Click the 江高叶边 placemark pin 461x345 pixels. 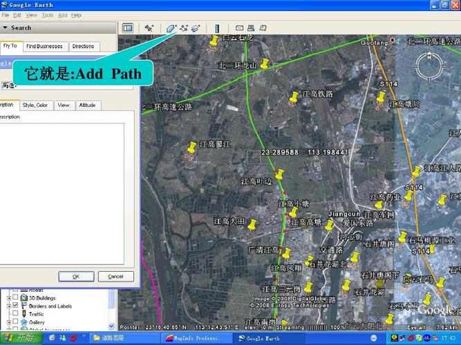pyautogui.click(x=279, y=175)
